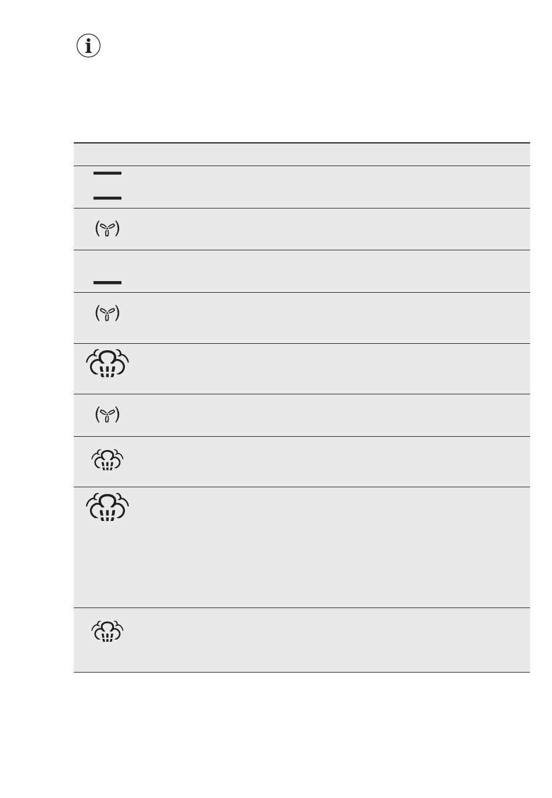The width and height of the screenshot is (552, 798).
Task: Select the fan icon between the steam icons
Action: pyautogui.click(x=107, y=415)
